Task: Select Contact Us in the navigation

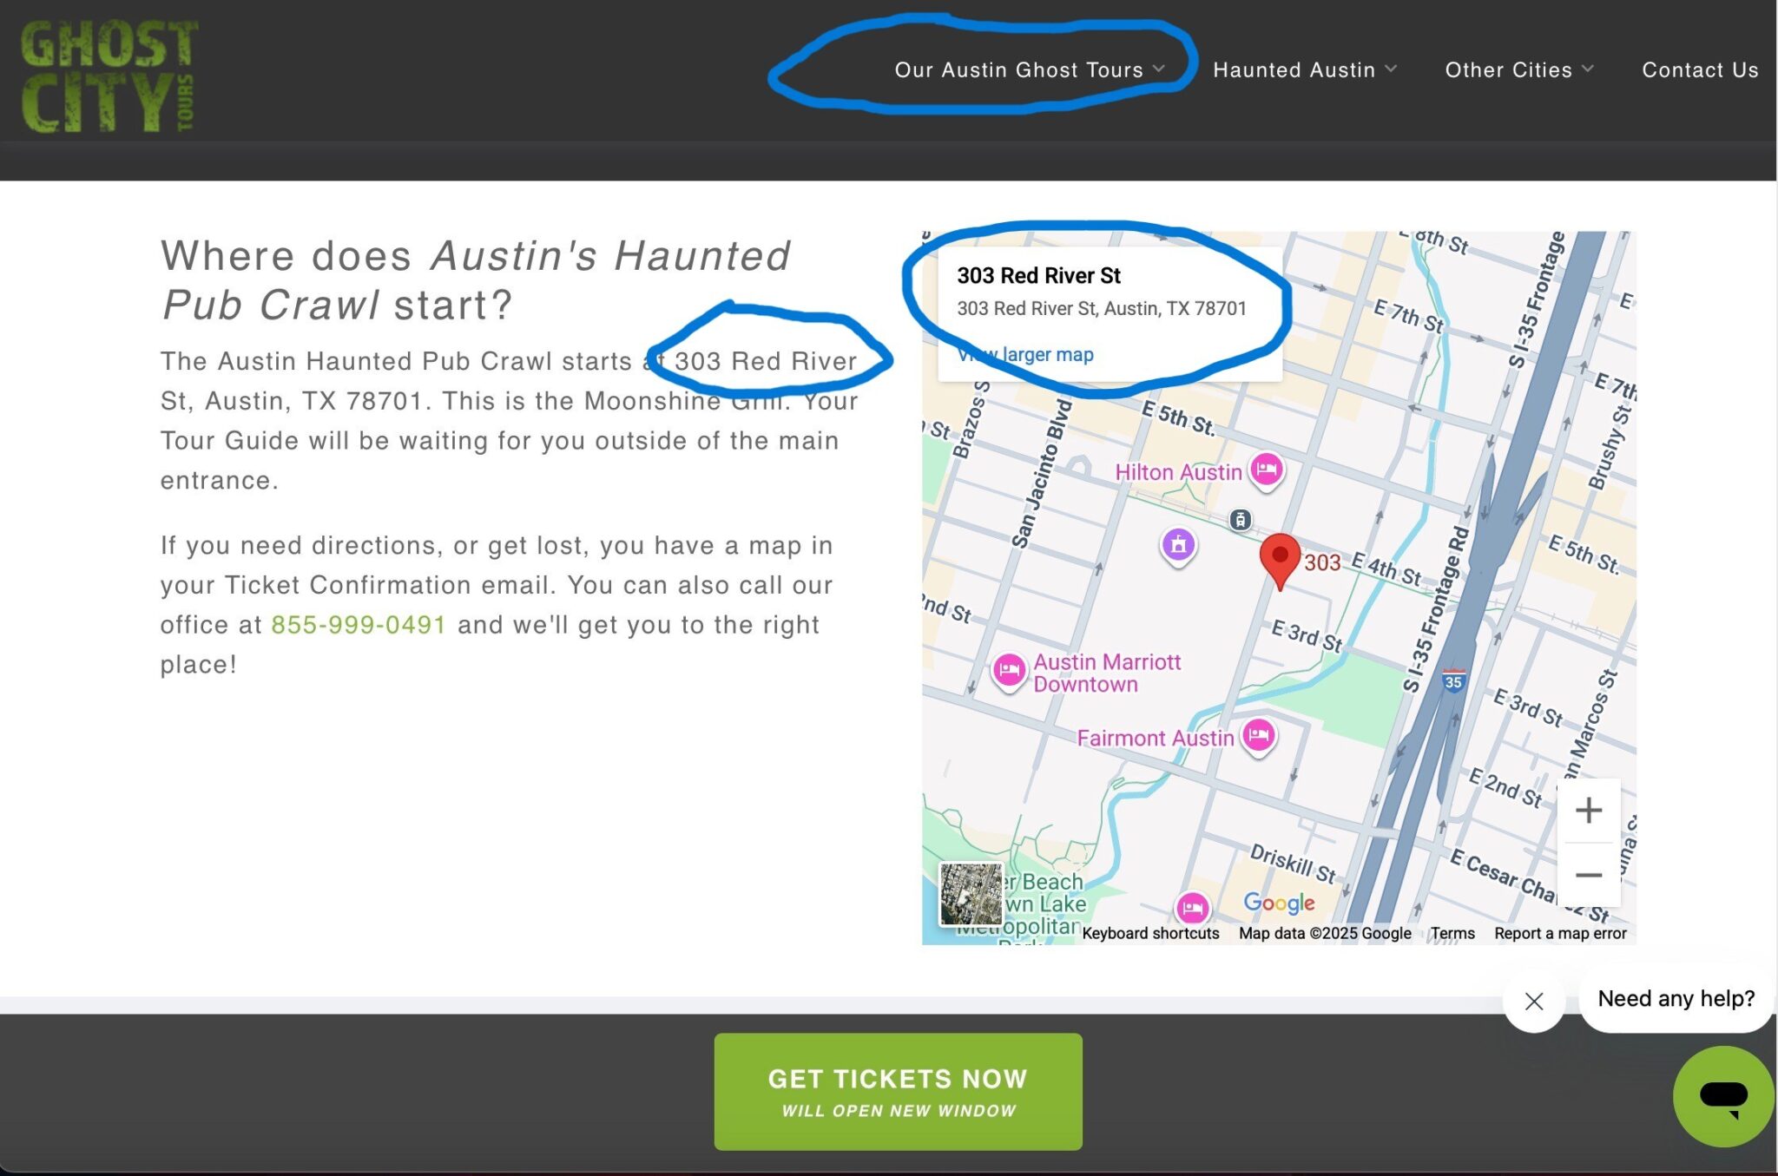Action: tap(1700, 70)
